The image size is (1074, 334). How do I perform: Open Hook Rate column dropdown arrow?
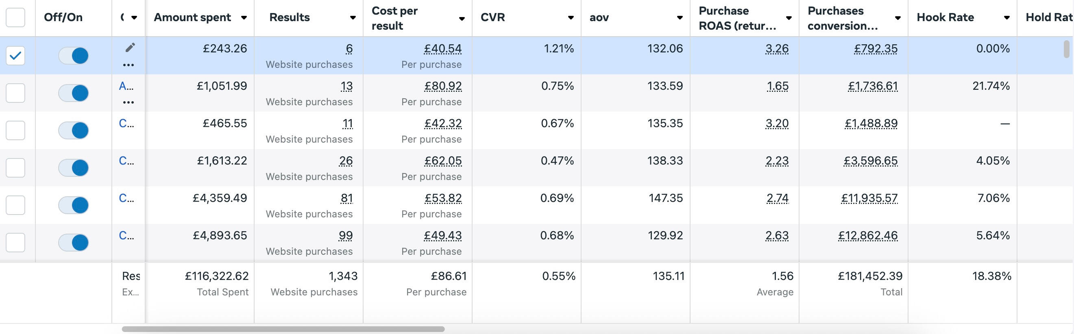tap(1006, 17)
